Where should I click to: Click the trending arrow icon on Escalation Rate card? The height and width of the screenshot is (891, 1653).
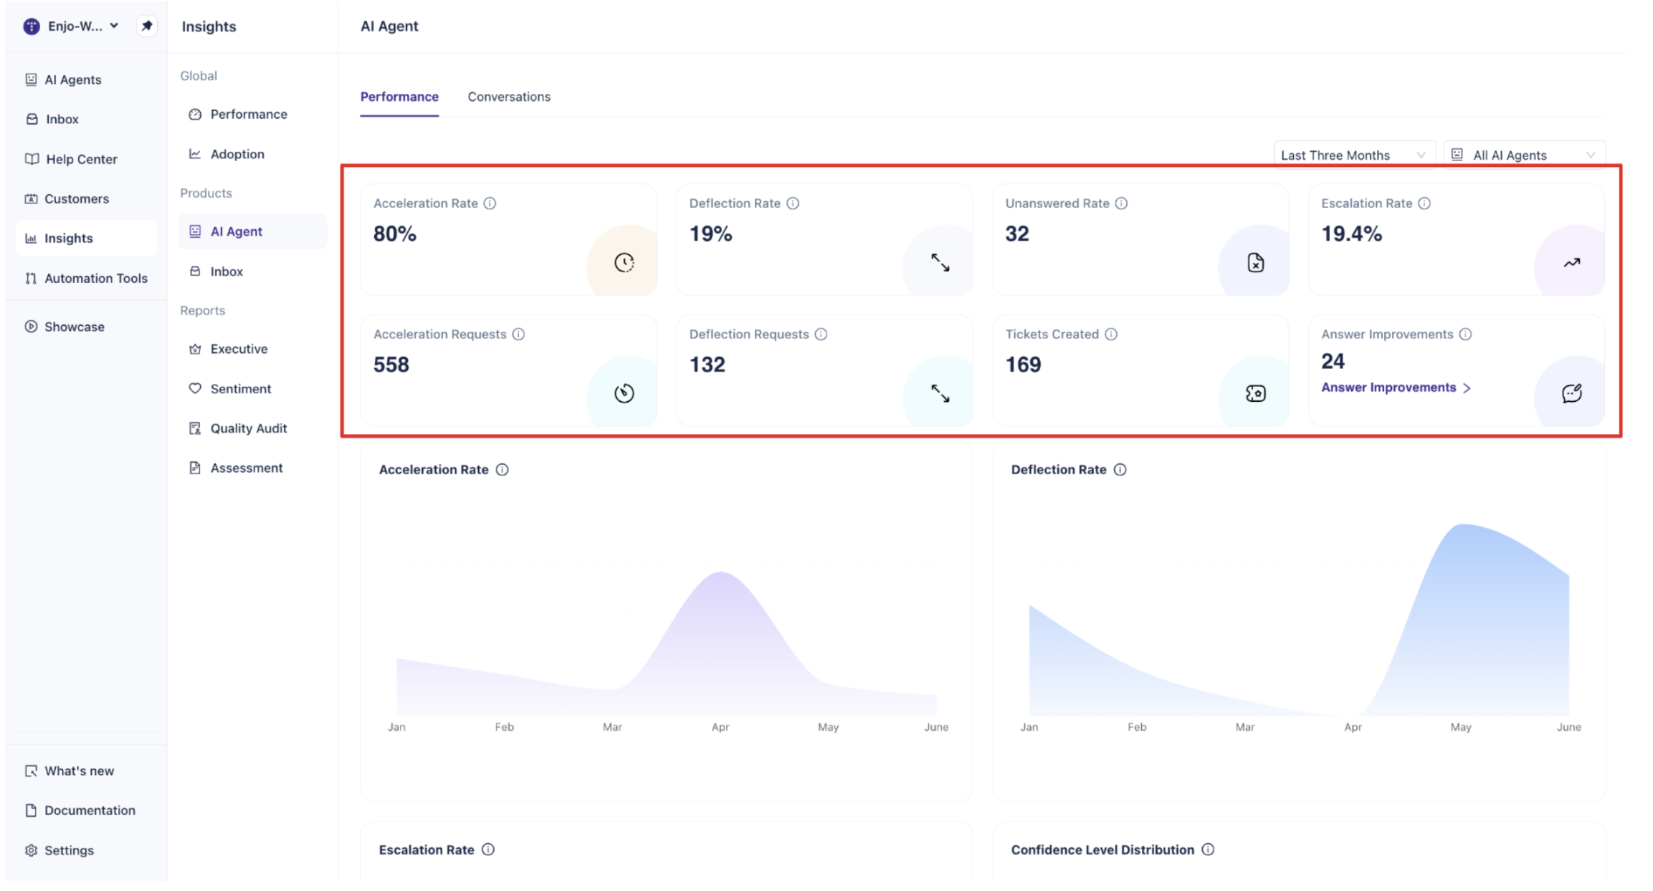pos(1572,263)
